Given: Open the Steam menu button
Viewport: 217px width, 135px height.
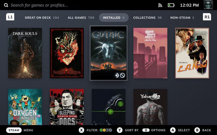Looking at the screenshot, I should pyautogui.click(x=14, y=130).
